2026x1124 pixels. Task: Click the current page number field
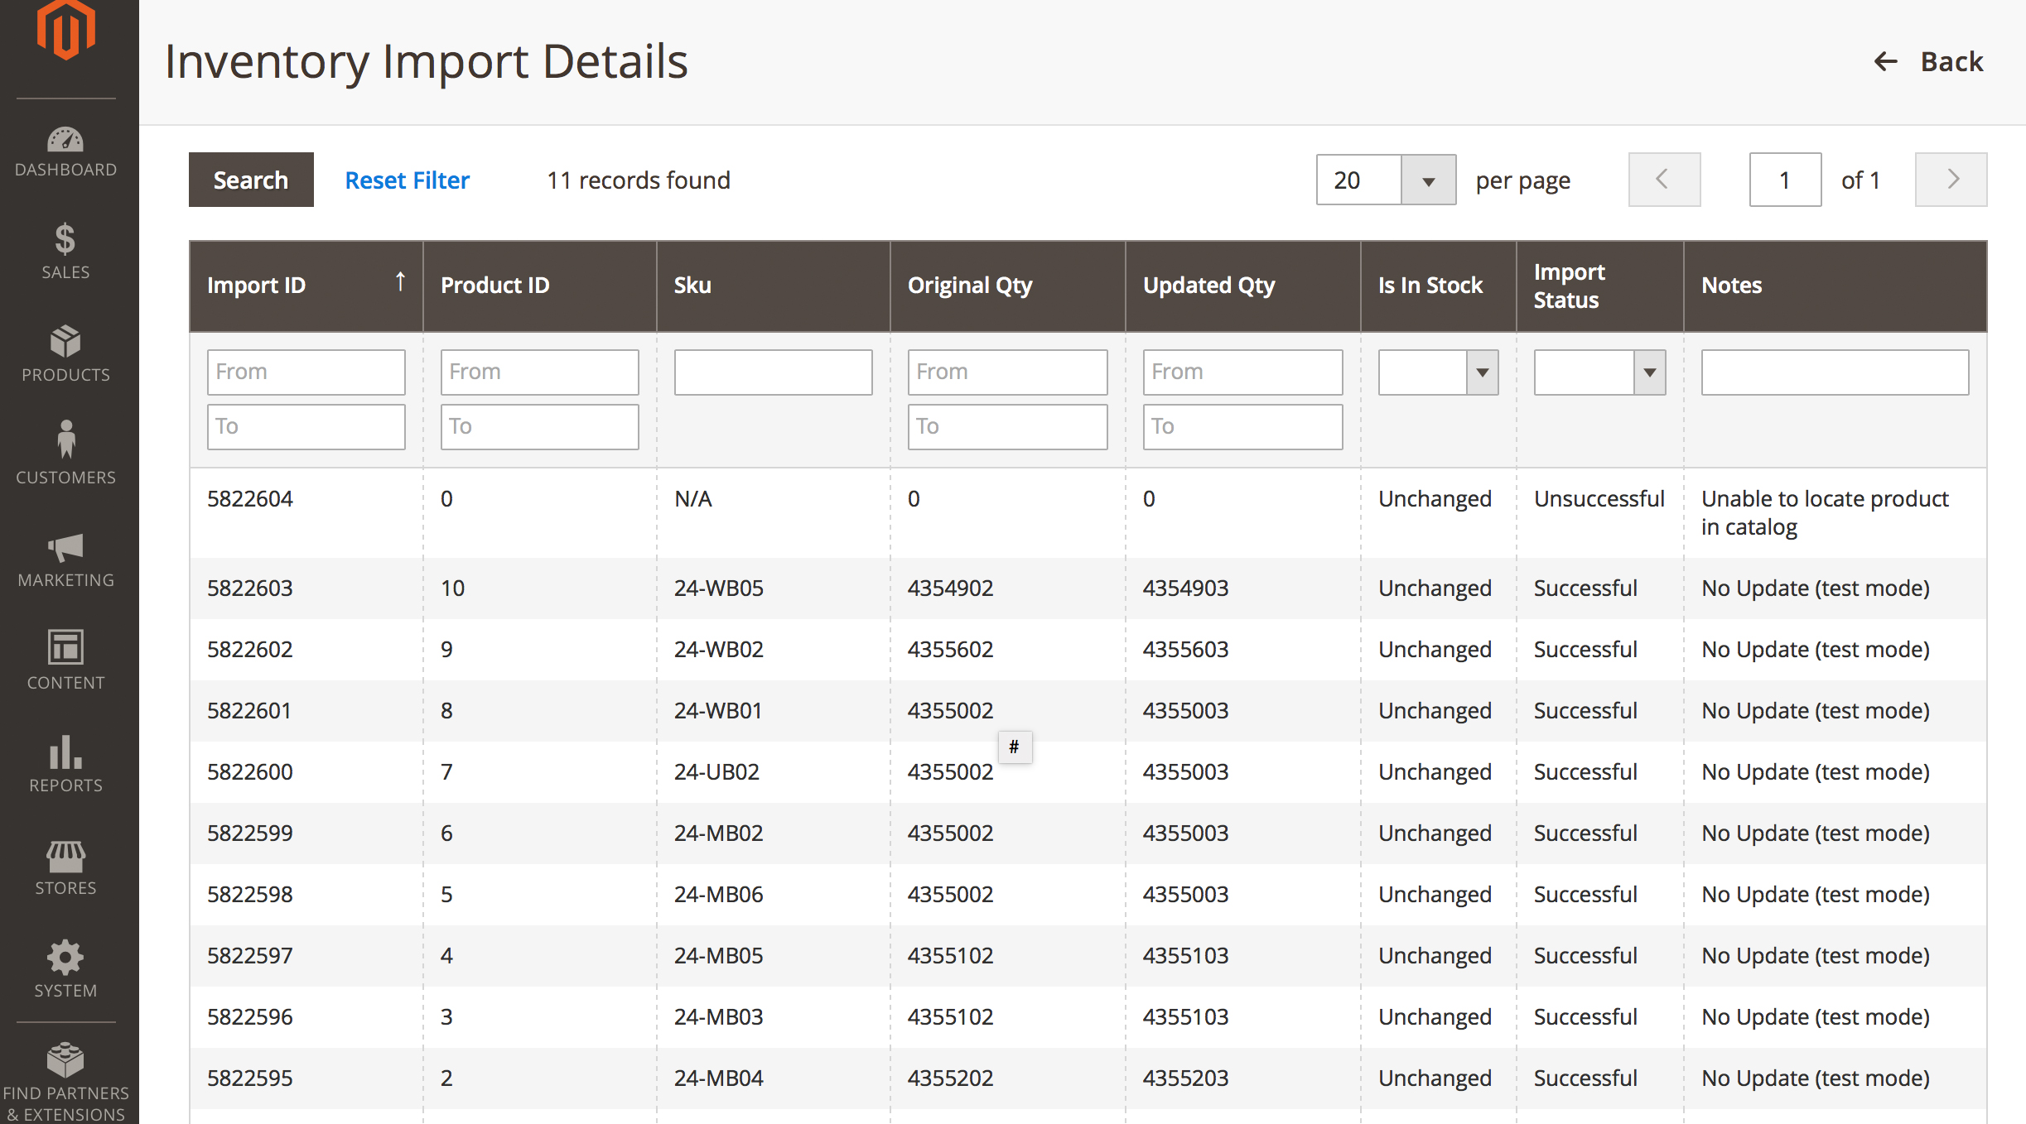click(x=1785, y=180)
